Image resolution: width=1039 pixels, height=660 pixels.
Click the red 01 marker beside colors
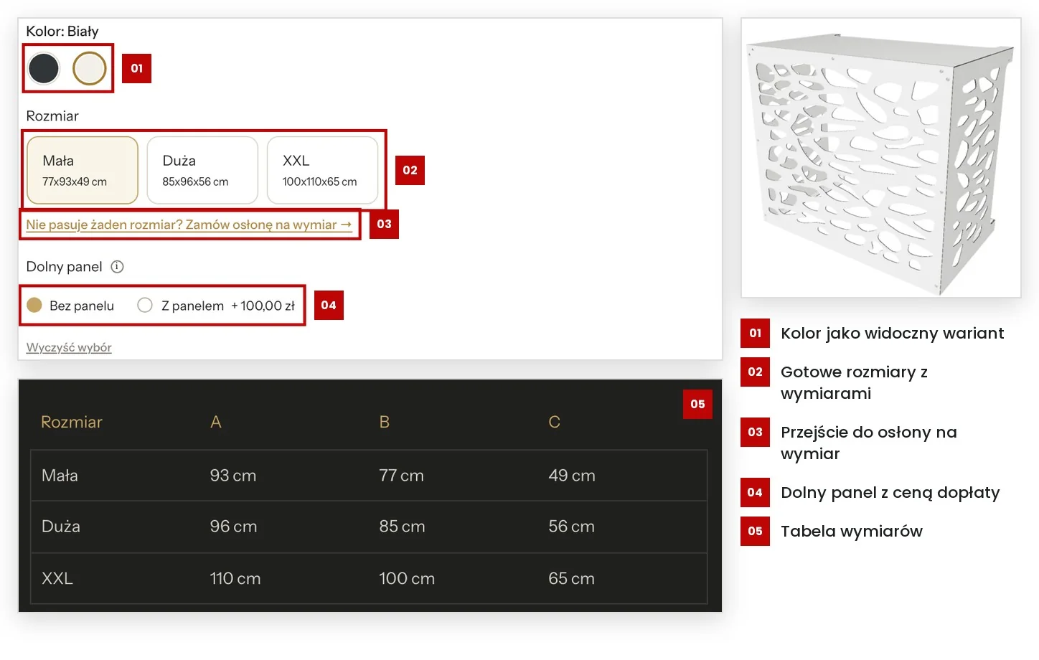136,68
